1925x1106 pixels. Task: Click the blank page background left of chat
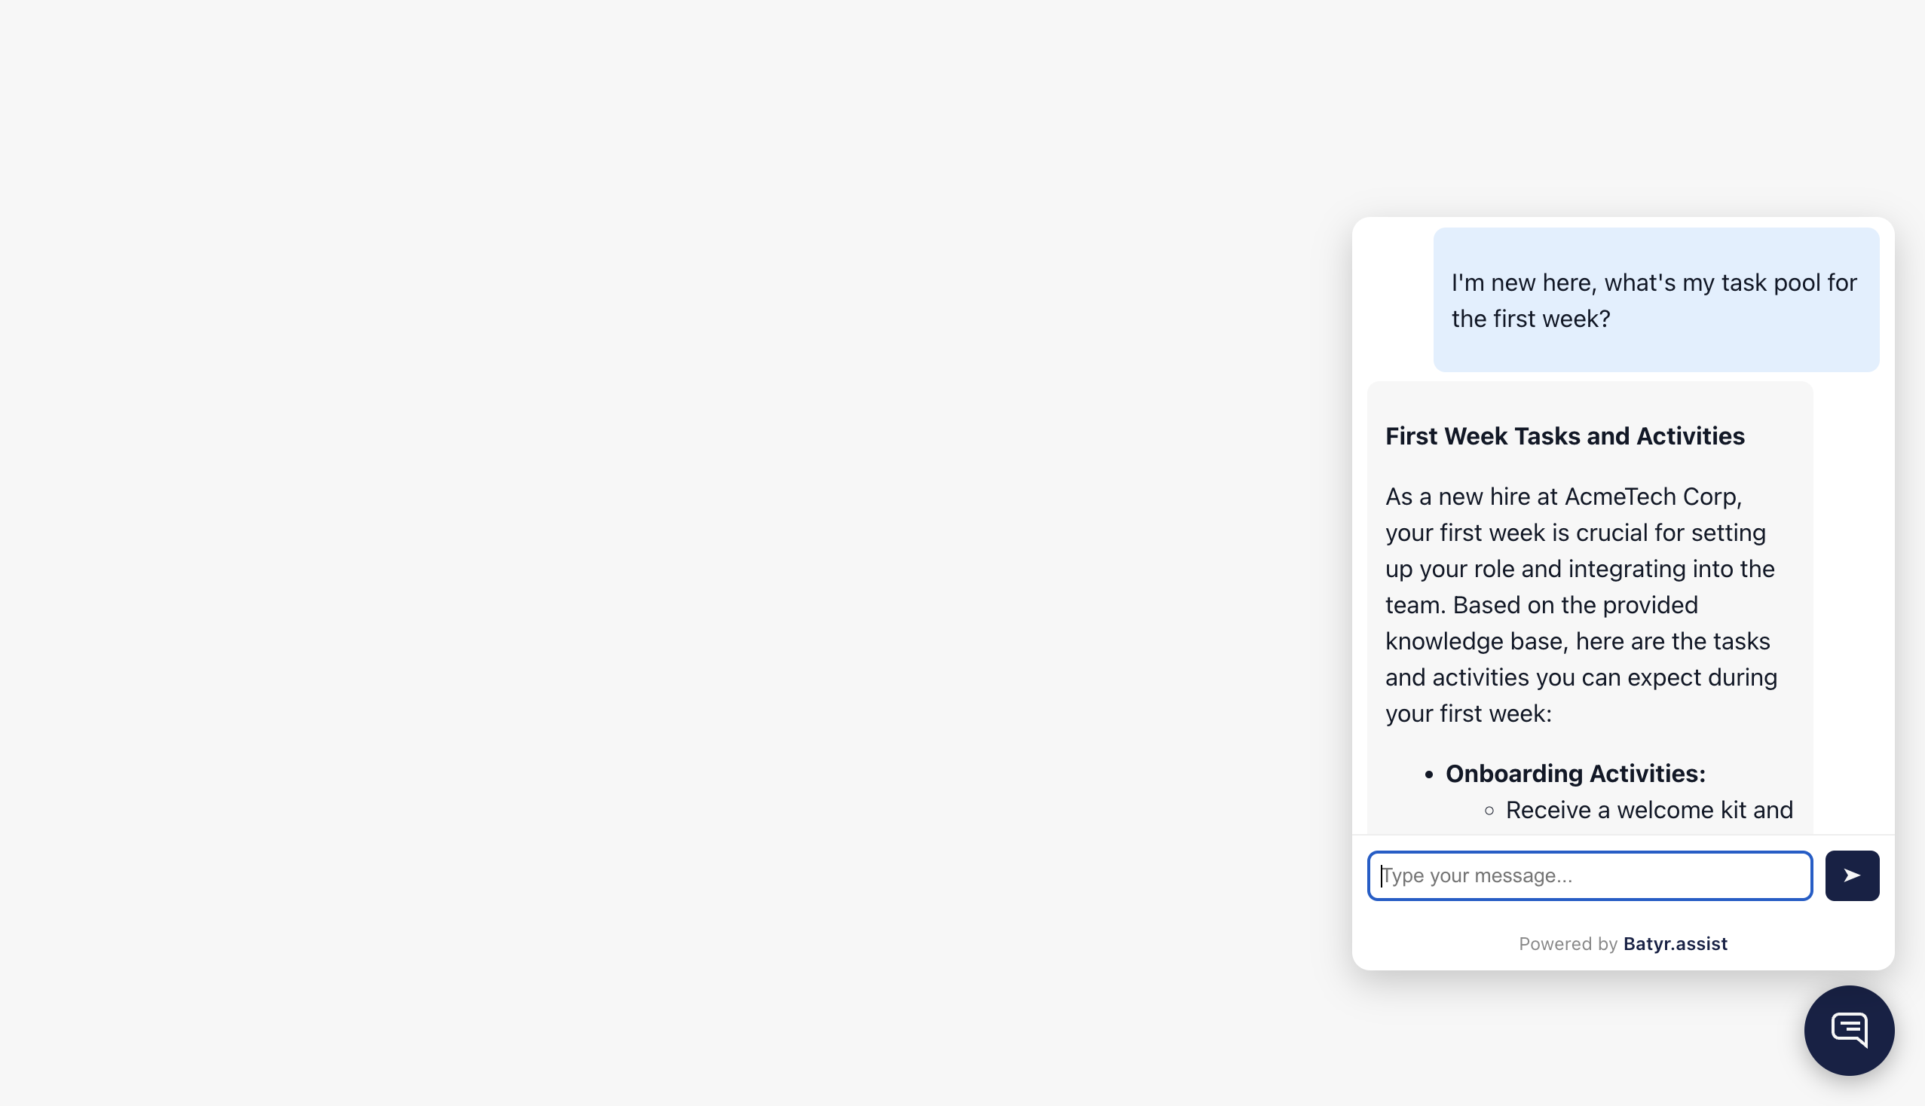[608, 532]
